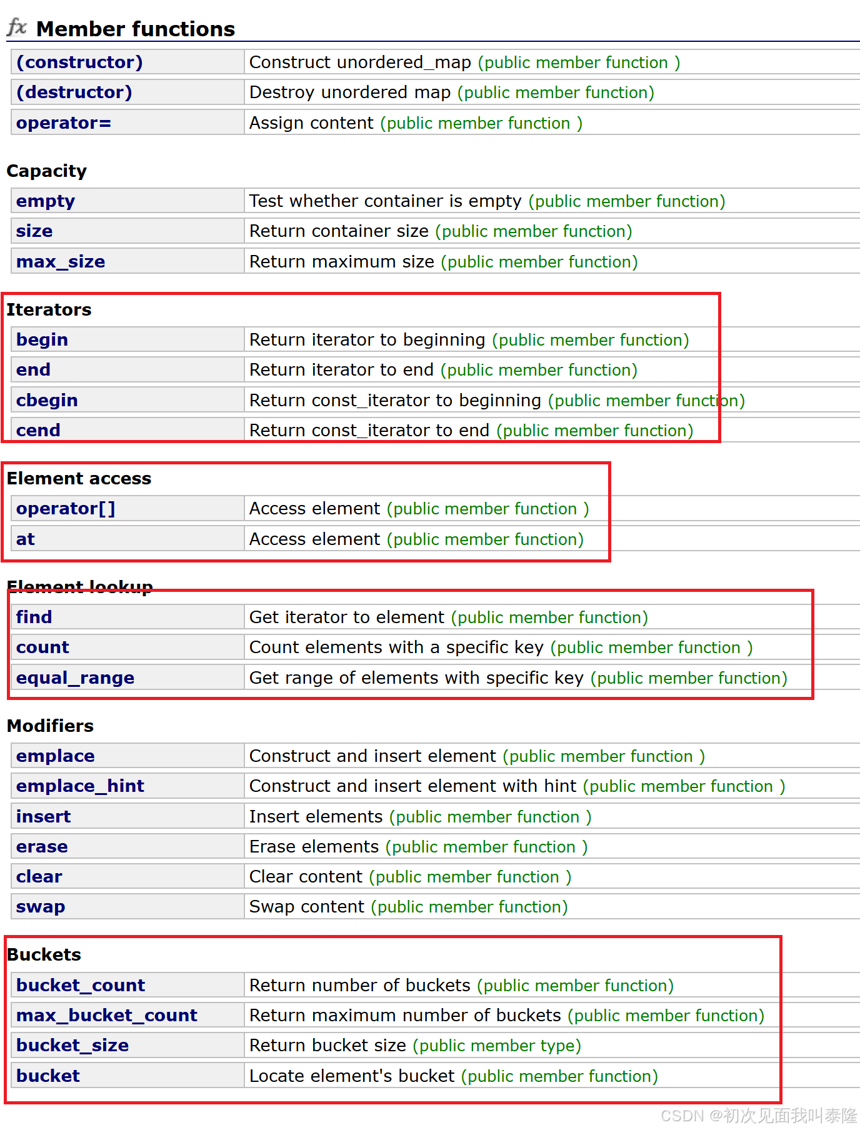
Task: Open the end iterator link
Action: click(x=33, y=370)
